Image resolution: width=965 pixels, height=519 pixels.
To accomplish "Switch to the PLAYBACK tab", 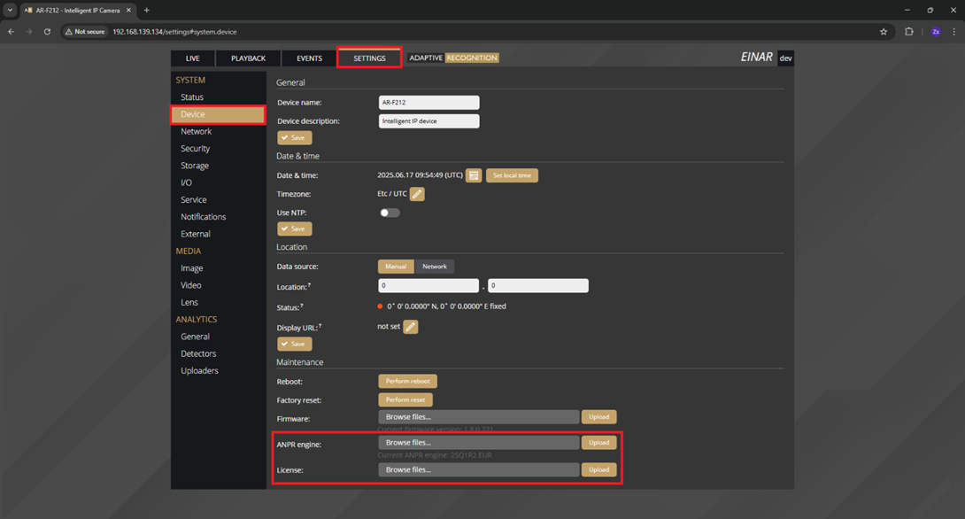I will click(x=248, y=58).
